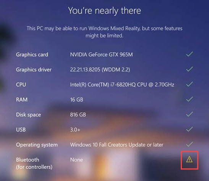
Task: Click the 16 GB RAM value
Action: point(77,100)
